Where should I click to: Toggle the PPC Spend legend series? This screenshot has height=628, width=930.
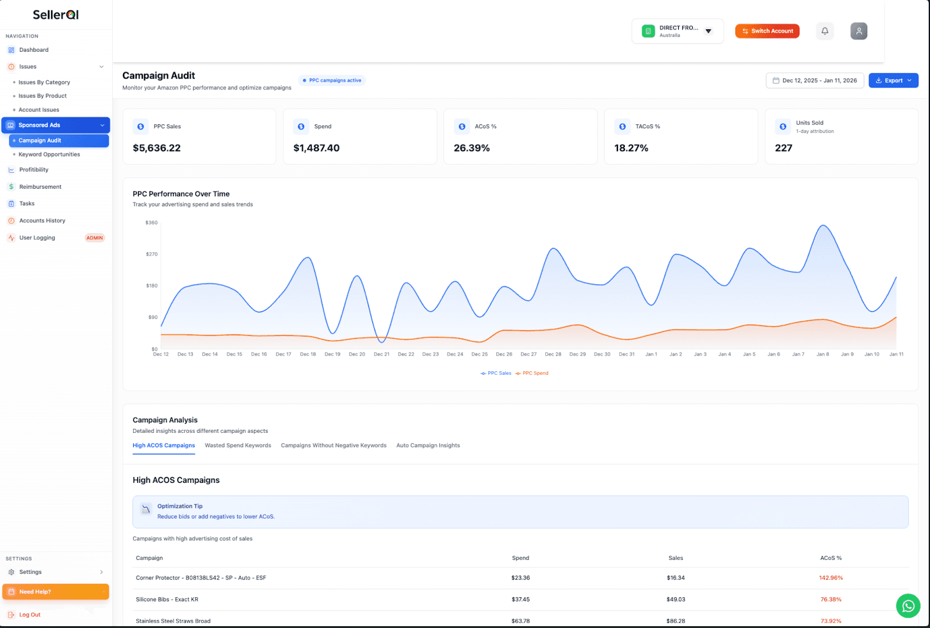point(532,374)
